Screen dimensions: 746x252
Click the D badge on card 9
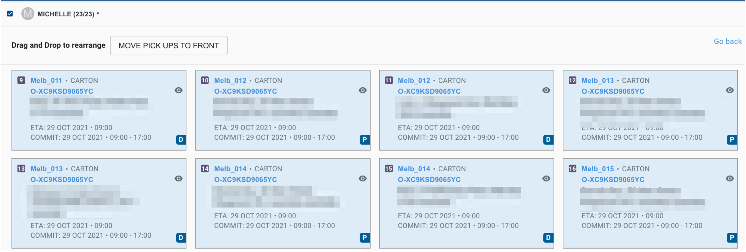(x=181, y=140)
